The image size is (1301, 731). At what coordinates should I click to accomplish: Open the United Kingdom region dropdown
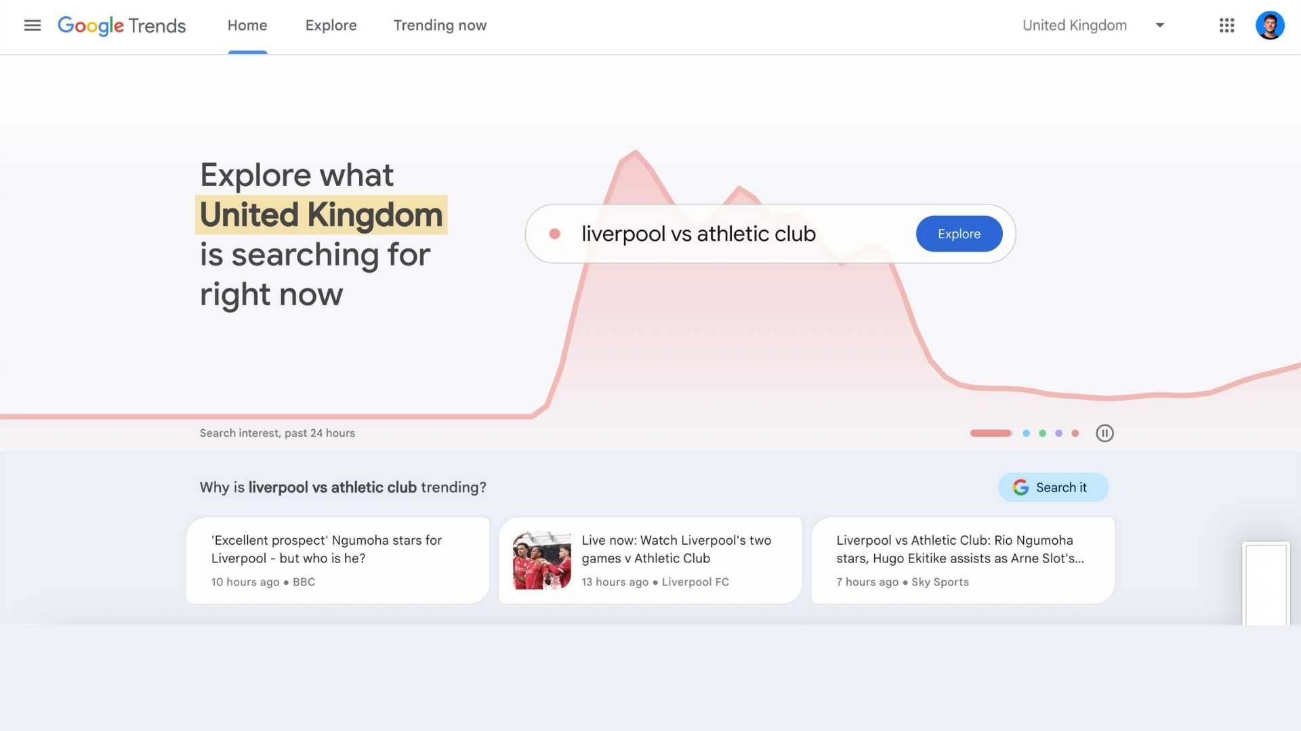click(1074, 26)
